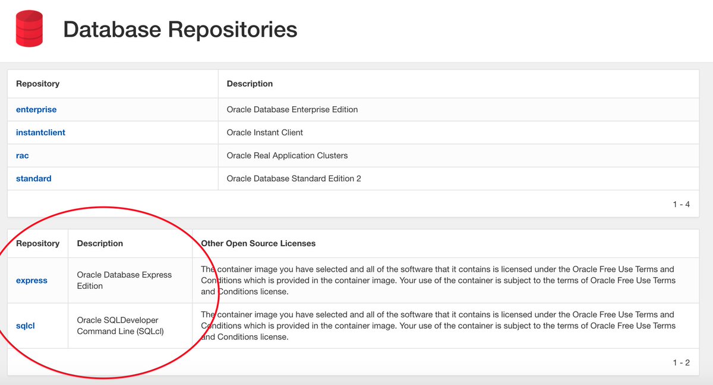Open the standard repository link
This screenshot has height=385, width=713.
(34, 179)
